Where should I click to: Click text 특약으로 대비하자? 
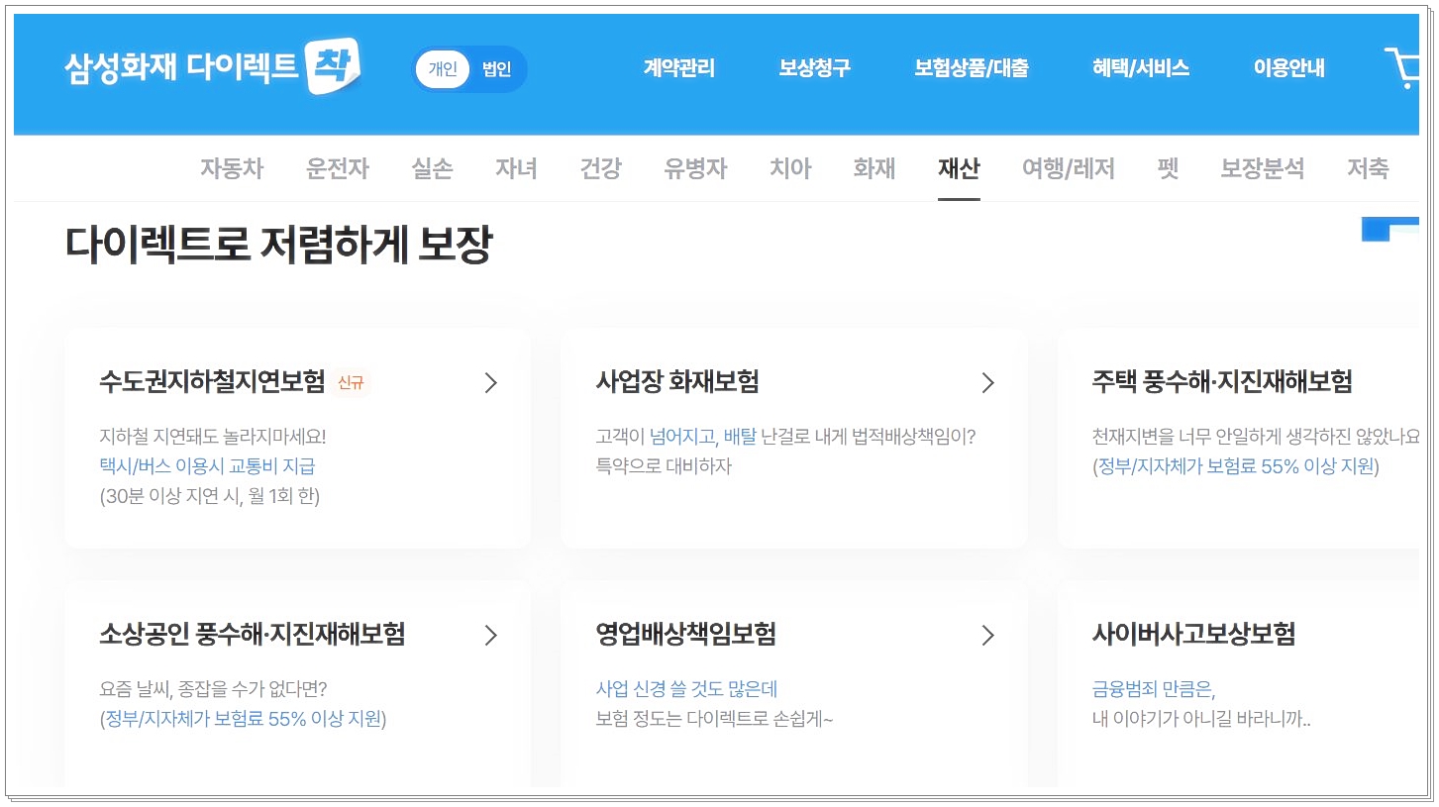[664, 465]
